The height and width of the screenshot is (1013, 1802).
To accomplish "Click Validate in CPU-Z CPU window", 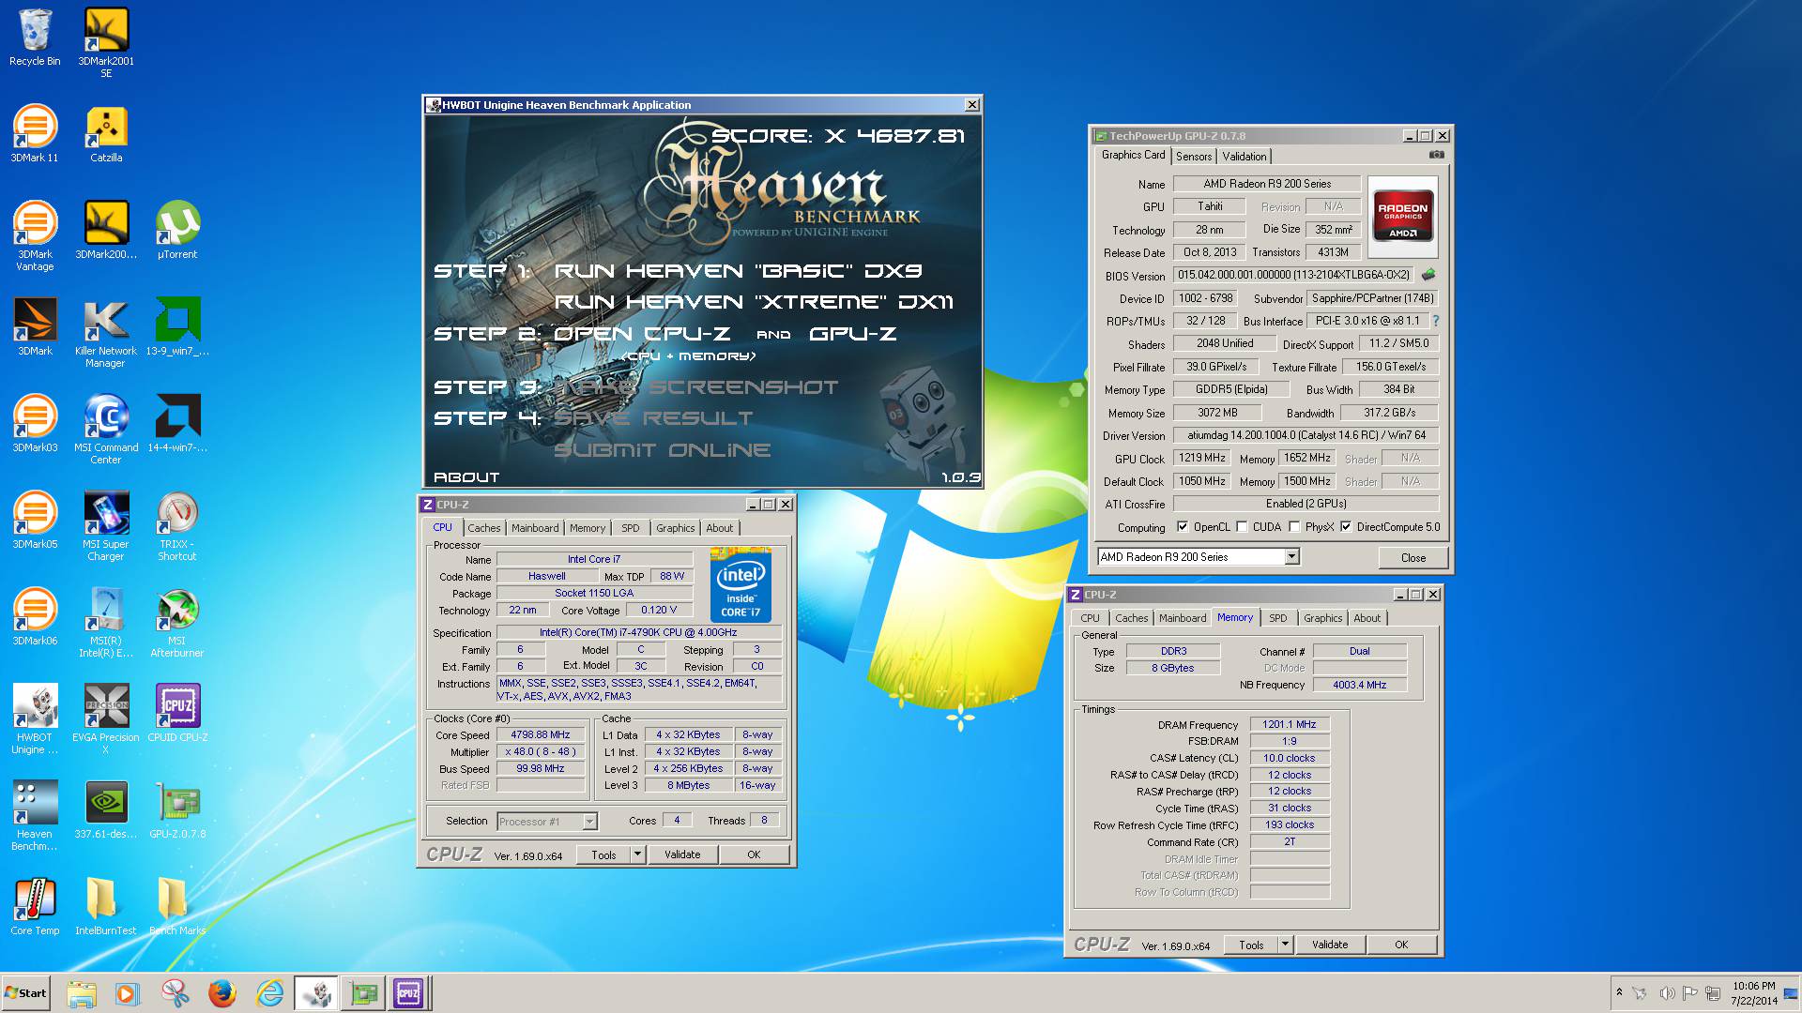I will click(x=682, y=854).
